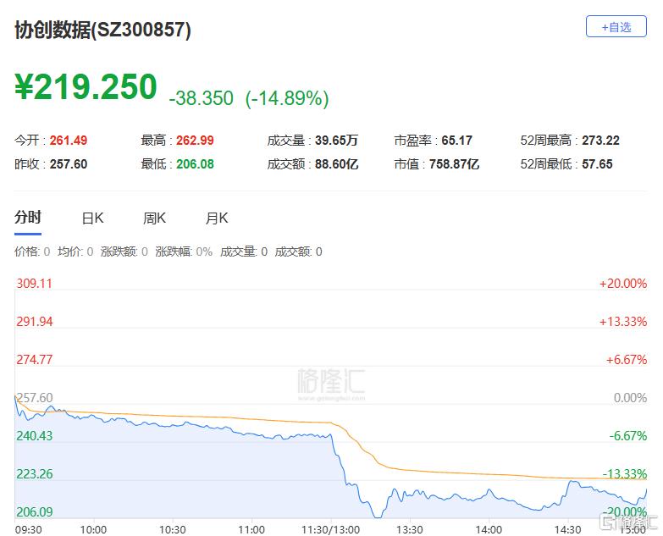Switch to the 分时 intraday tab
The width and height of the screenshot is (663, 536).
(27, 218)
